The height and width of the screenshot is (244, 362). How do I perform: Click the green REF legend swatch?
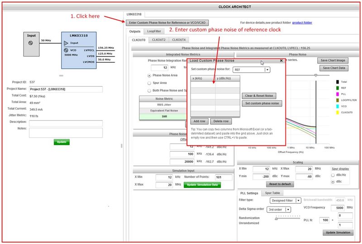tap(338, 88)
